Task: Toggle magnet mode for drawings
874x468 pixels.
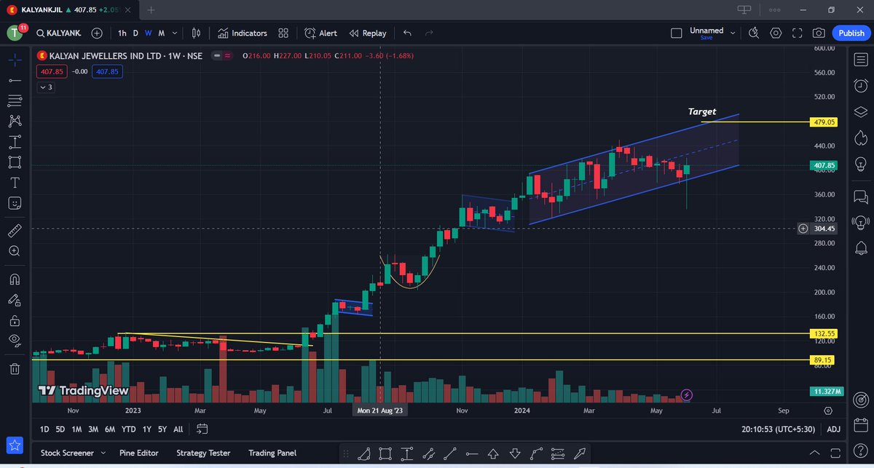Action: [x=15, y=279]
